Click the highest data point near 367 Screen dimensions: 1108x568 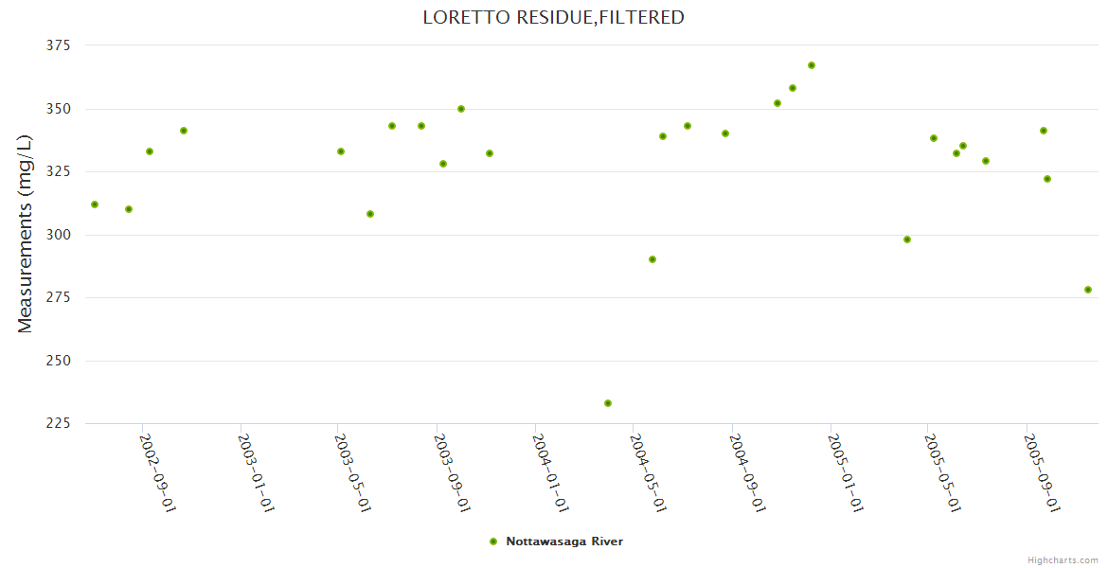[x=812, y=65]
